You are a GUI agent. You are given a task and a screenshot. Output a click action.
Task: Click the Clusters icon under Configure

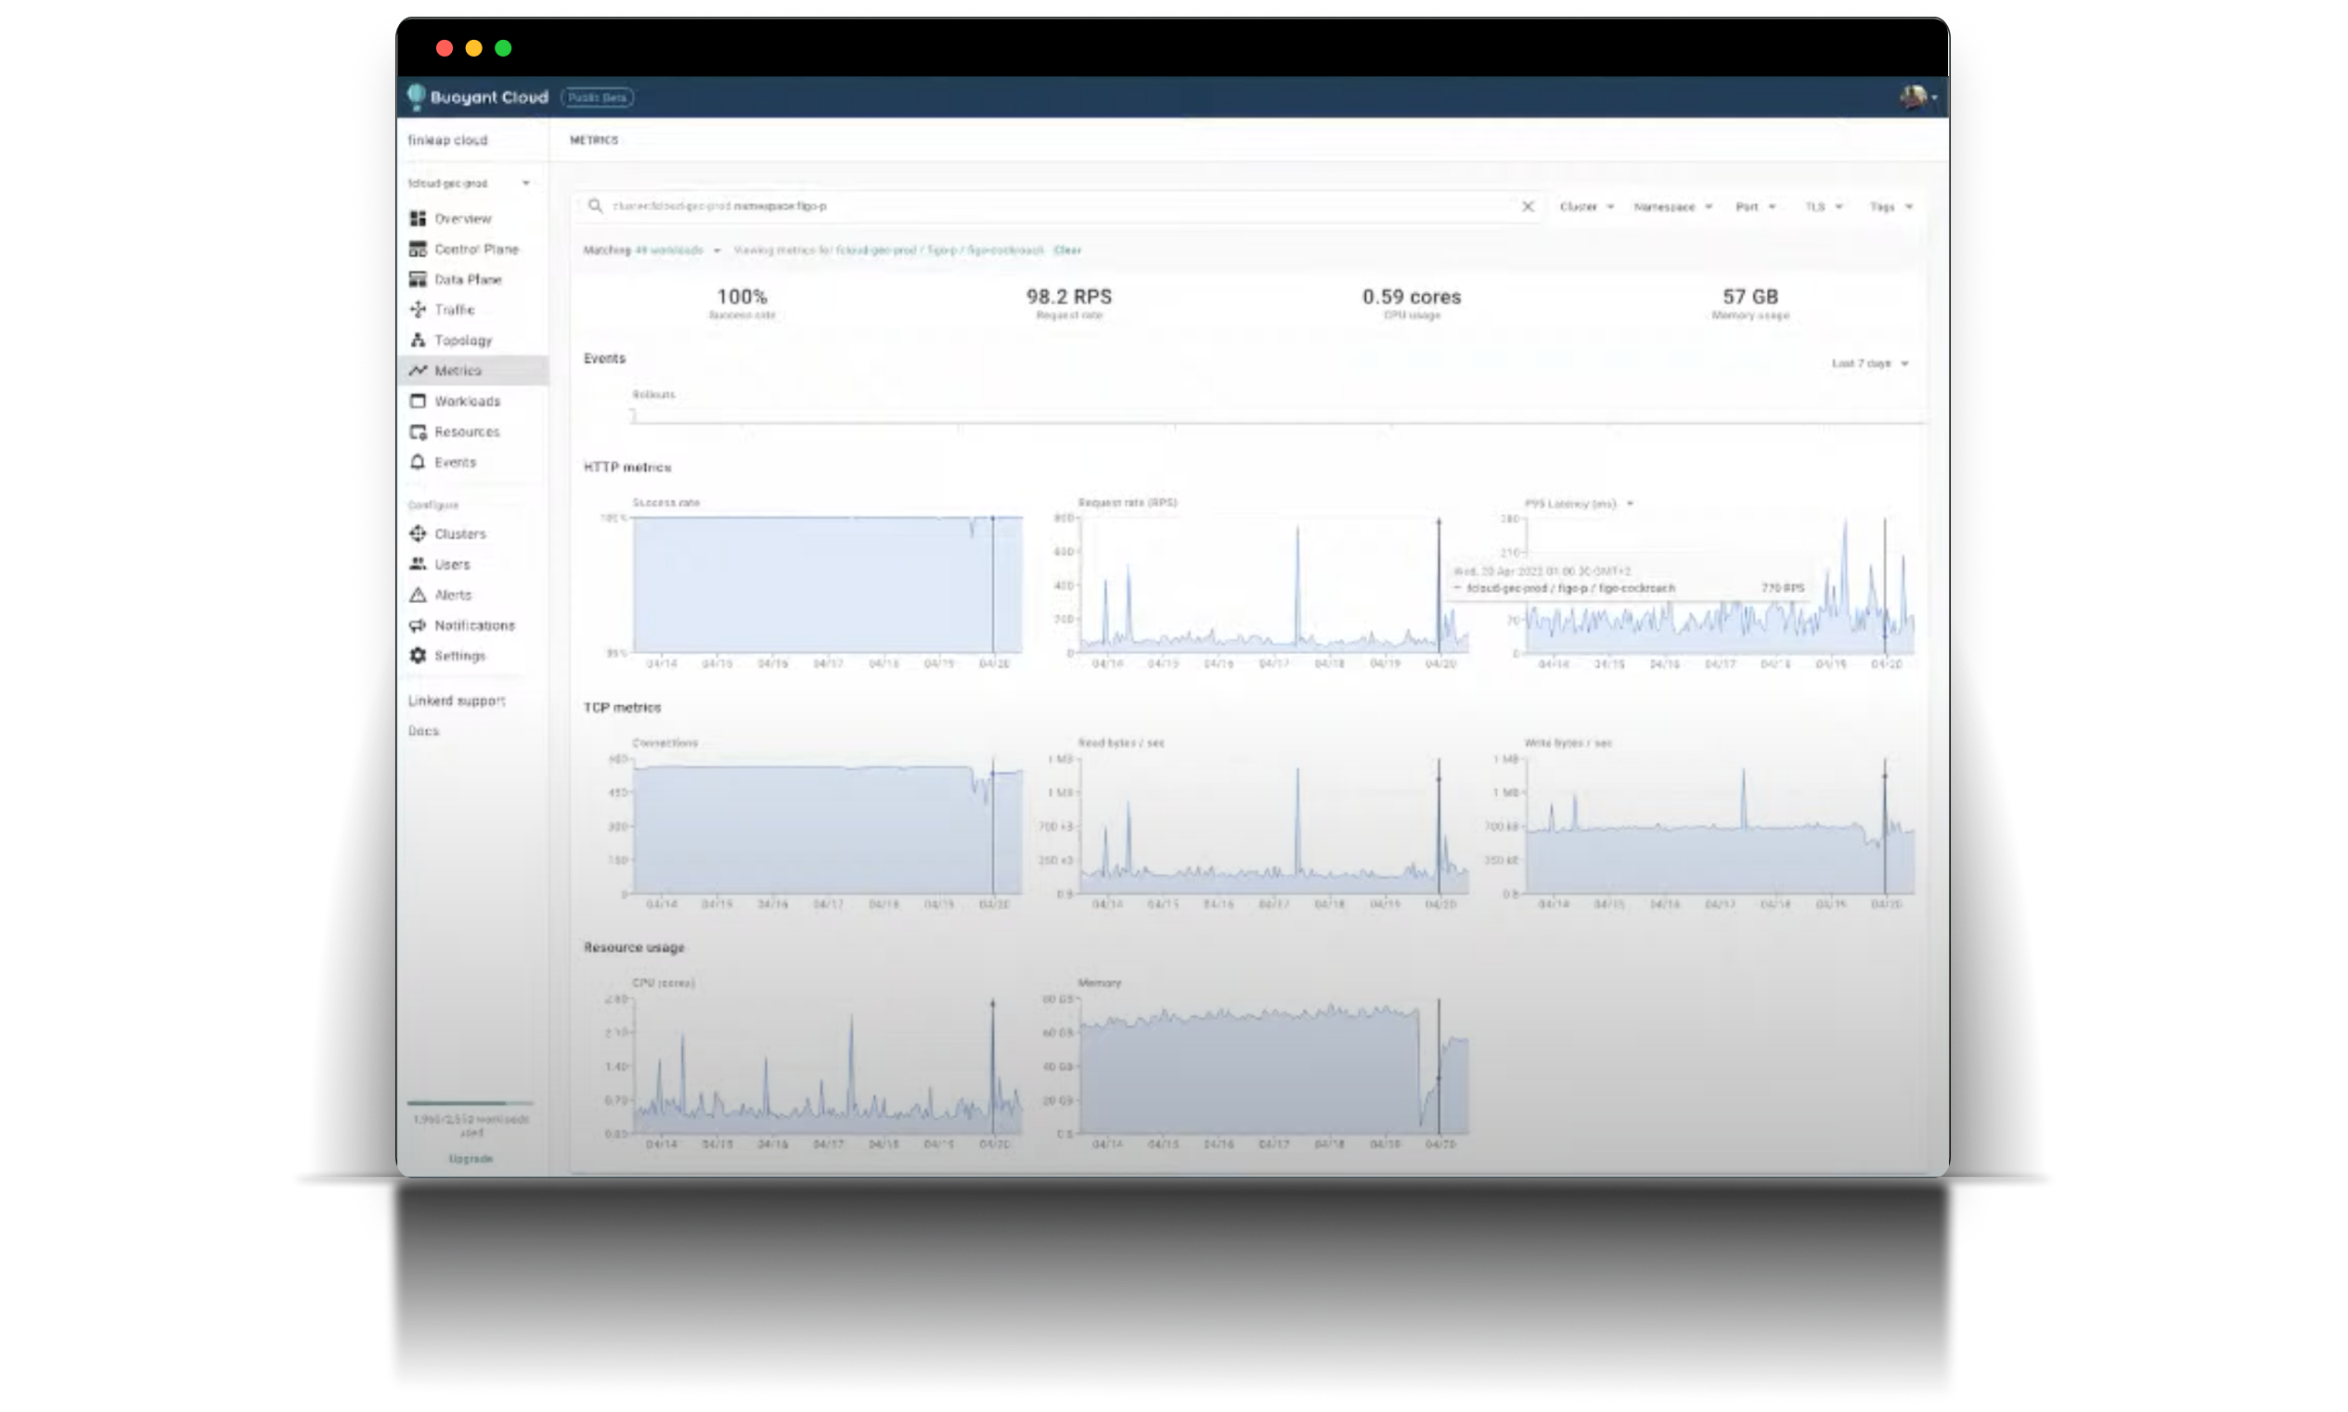[x=417, y=533]
